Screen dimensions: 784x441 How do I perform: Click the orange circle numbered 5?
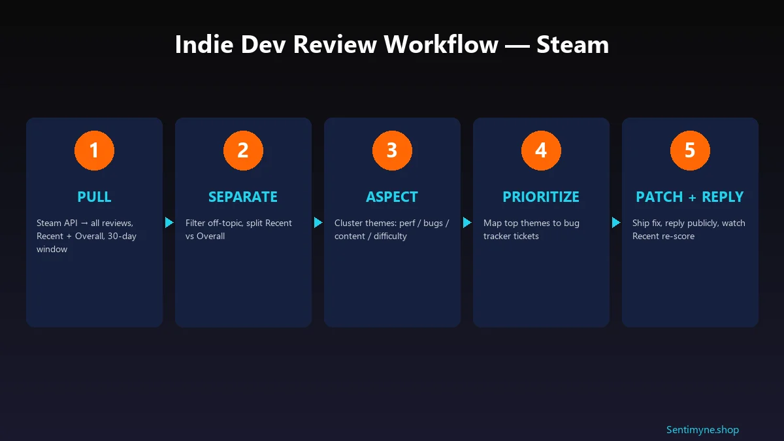[690, 150]
